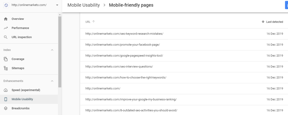
Task: Click the Overview home icon
Action: pos(6,19)
